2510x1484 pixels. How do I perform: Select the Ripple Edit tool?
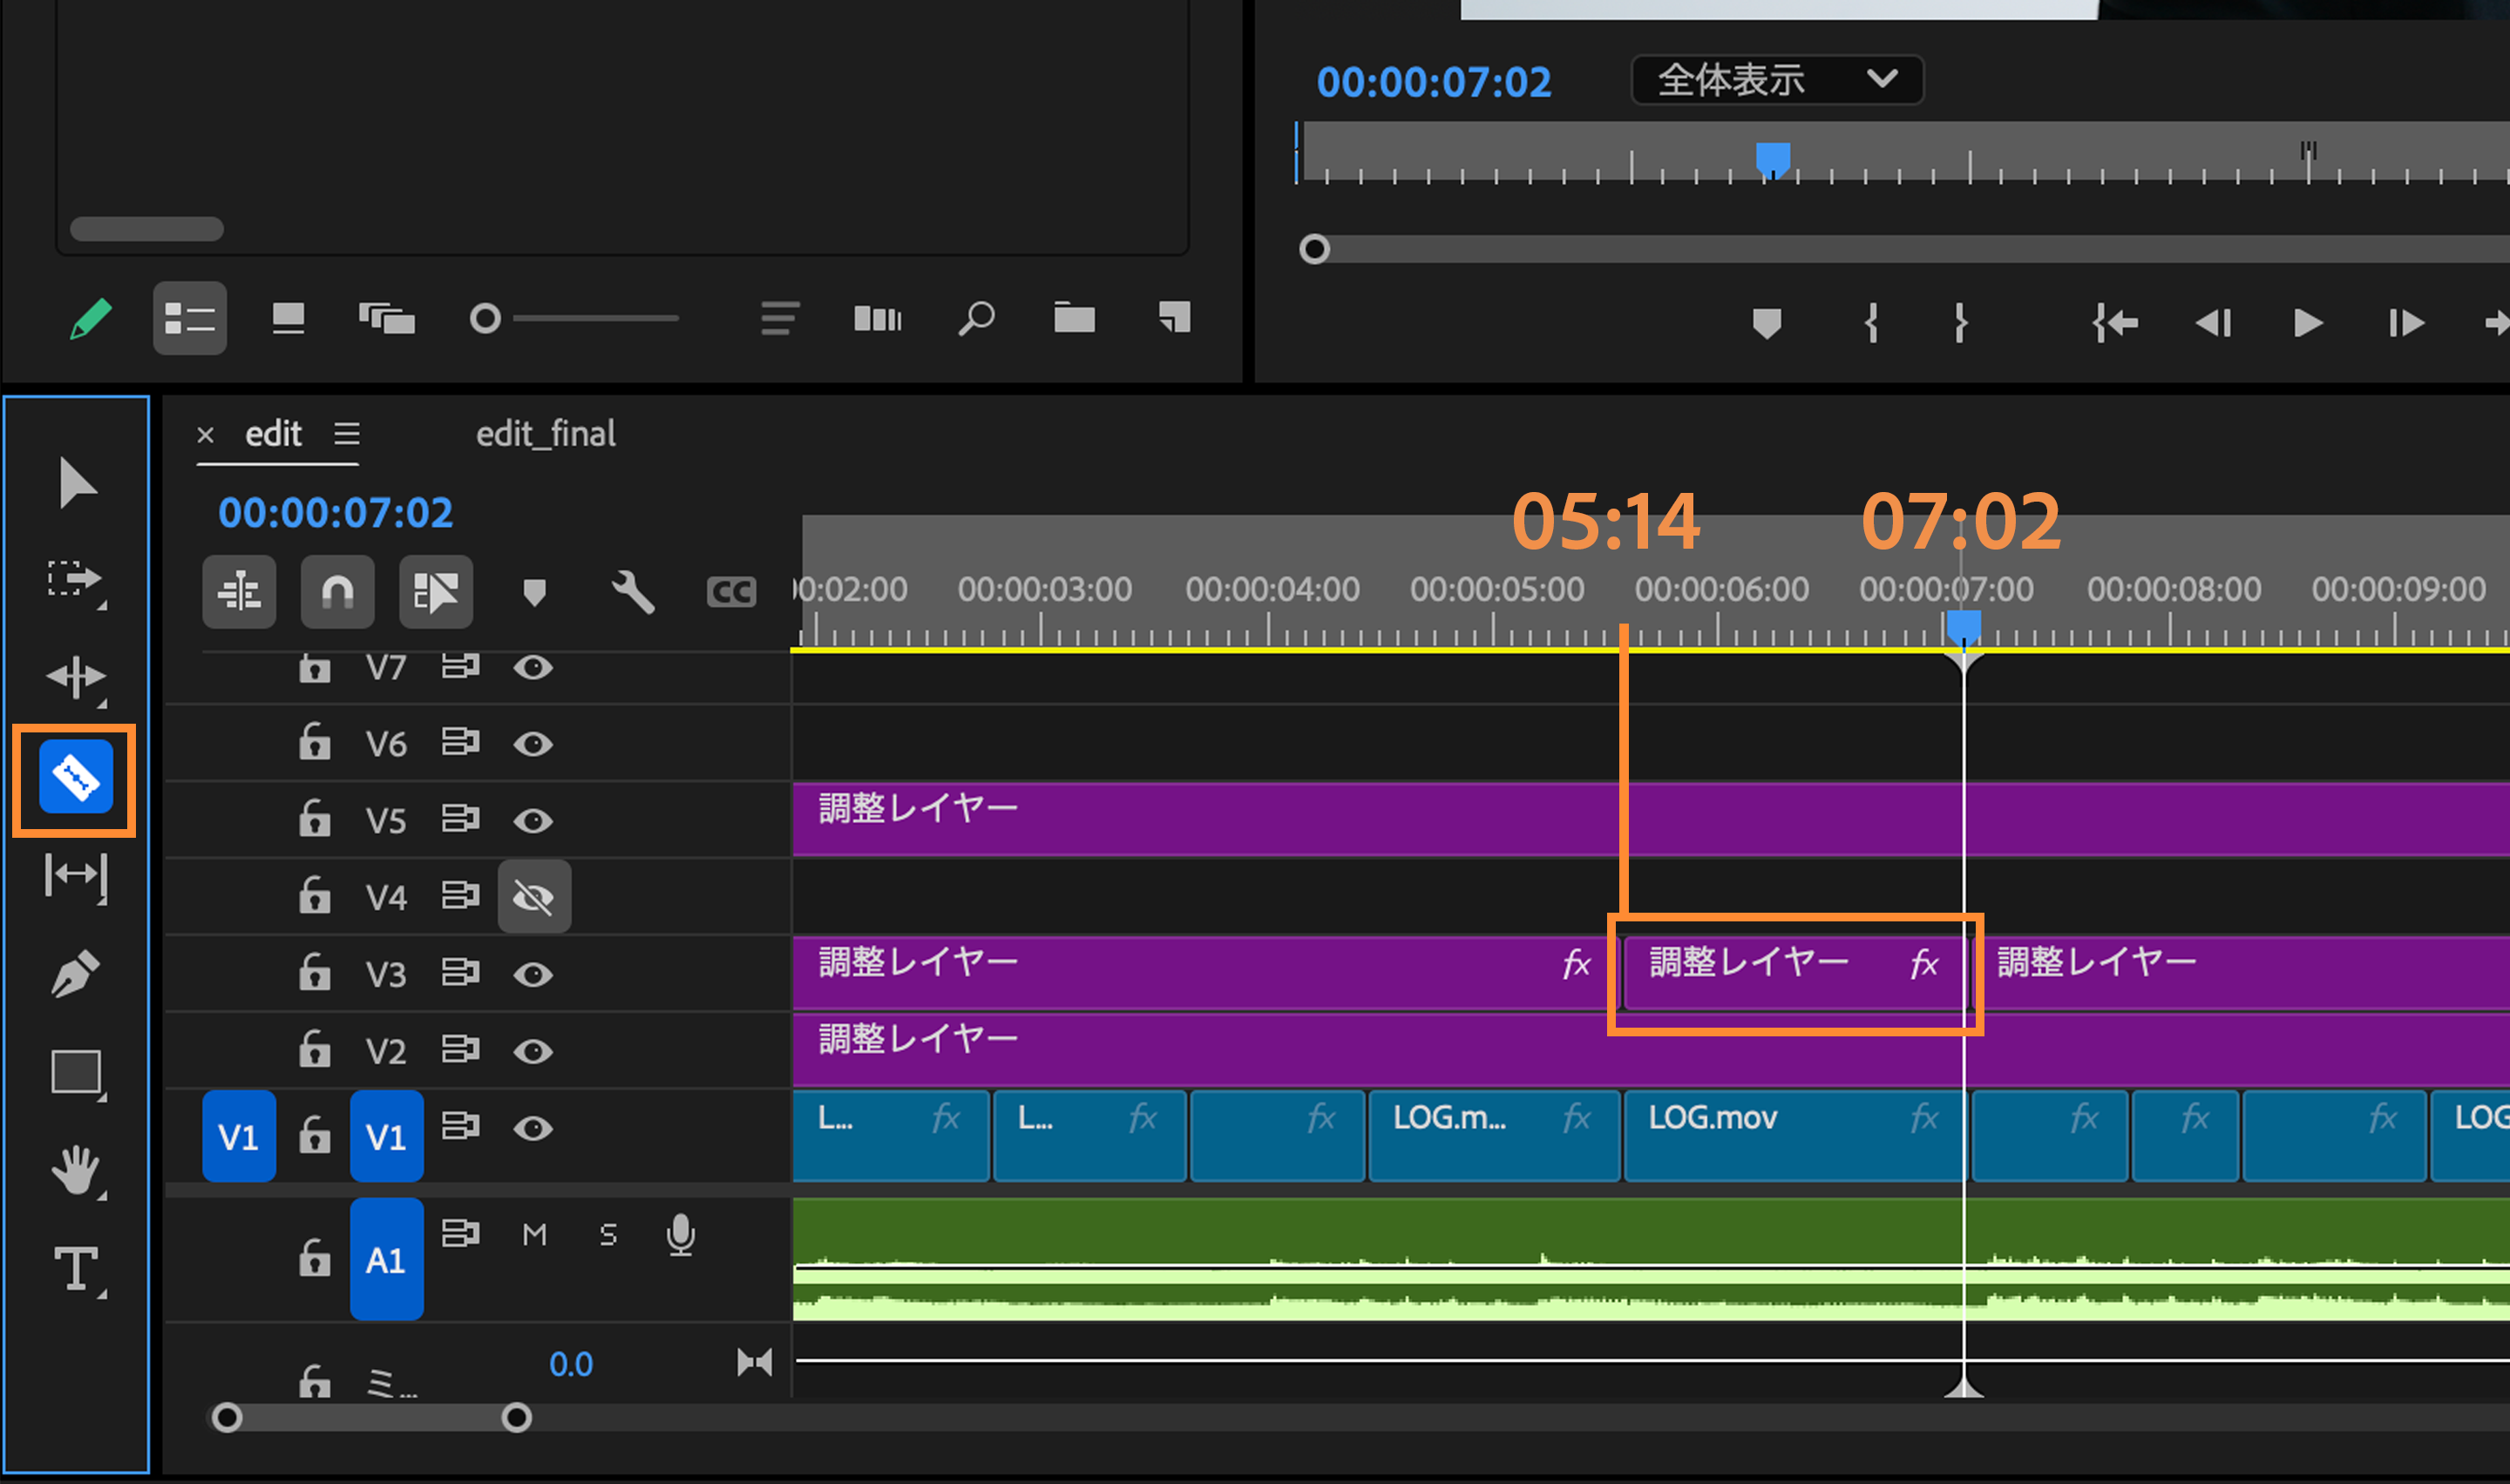point(76,677)
